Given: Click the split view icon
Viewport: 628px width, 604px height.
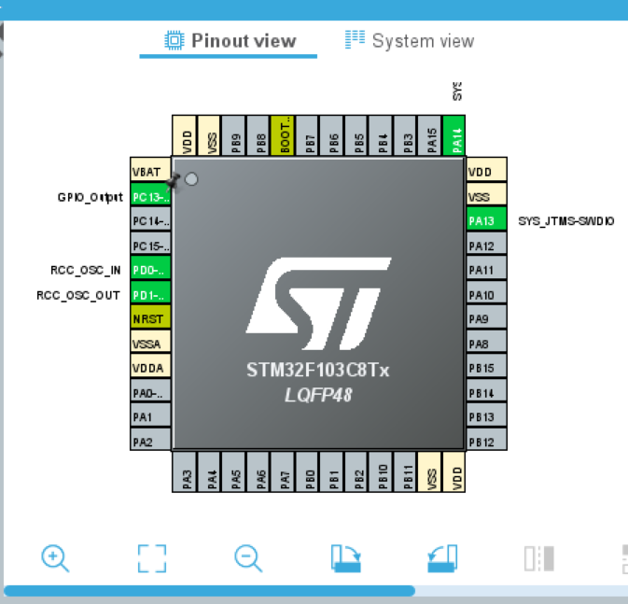Looking at the screenshot, I should coord(539,558).
